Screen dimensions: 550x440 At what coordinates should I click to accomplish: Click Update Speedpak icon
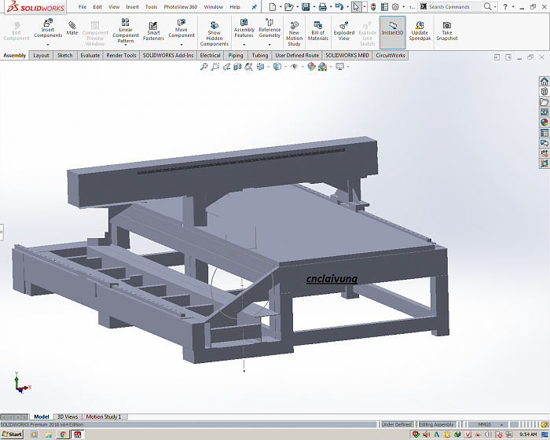point(420,31)
